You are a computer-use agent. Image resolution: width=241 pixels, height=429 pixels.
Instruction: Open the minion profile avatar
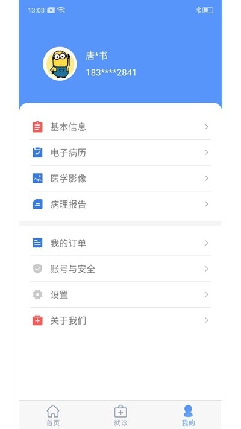60,64
